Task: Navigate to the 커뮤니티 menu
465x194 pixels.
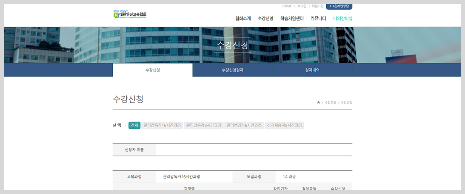Action: pos(318,18)
